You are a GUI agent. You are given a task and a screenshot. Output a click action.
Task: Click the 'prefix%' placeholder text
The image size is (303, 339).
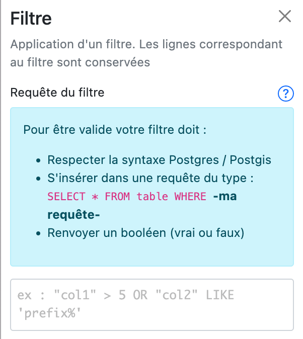pyautogui.click(x=49, y=314)
